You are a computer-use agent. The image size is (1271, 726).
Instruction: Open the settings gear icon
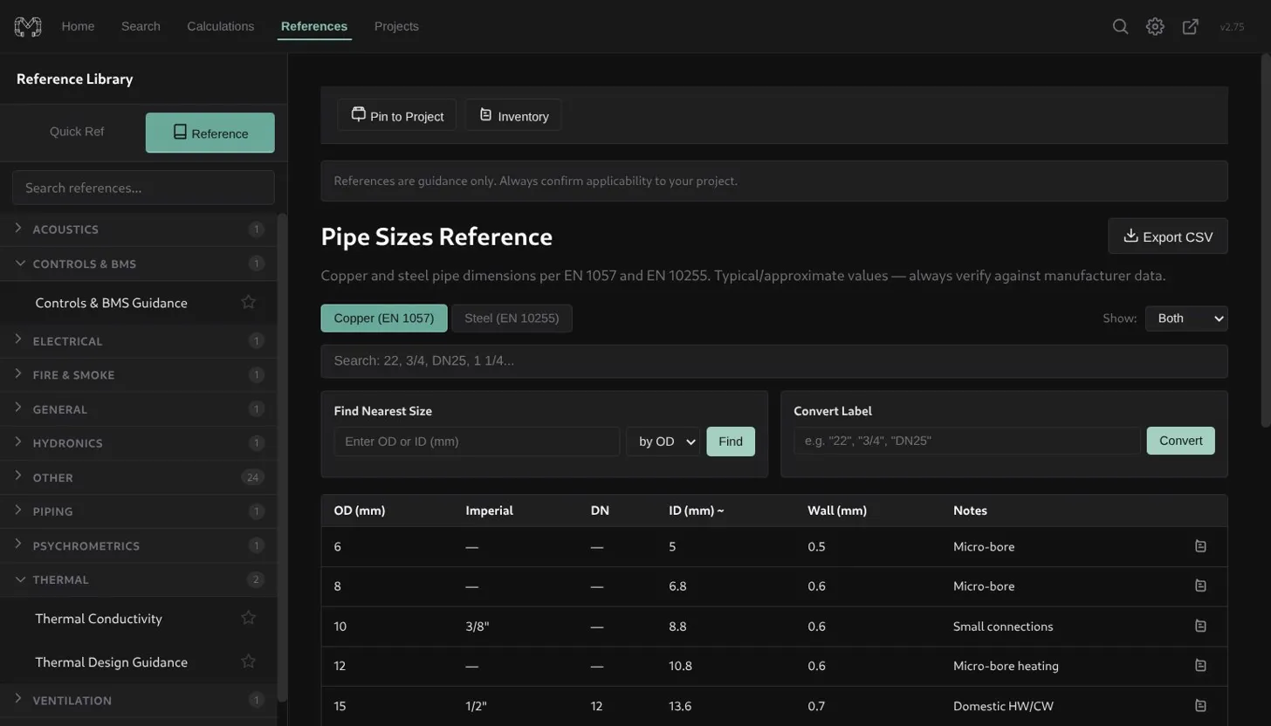pos(1154,25)
